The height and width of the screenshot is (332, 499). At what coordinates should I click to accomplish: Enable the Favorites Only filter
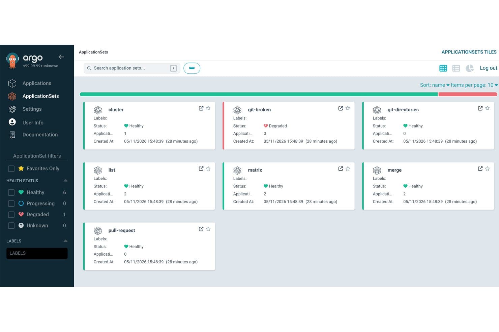[x=11, y=169]
